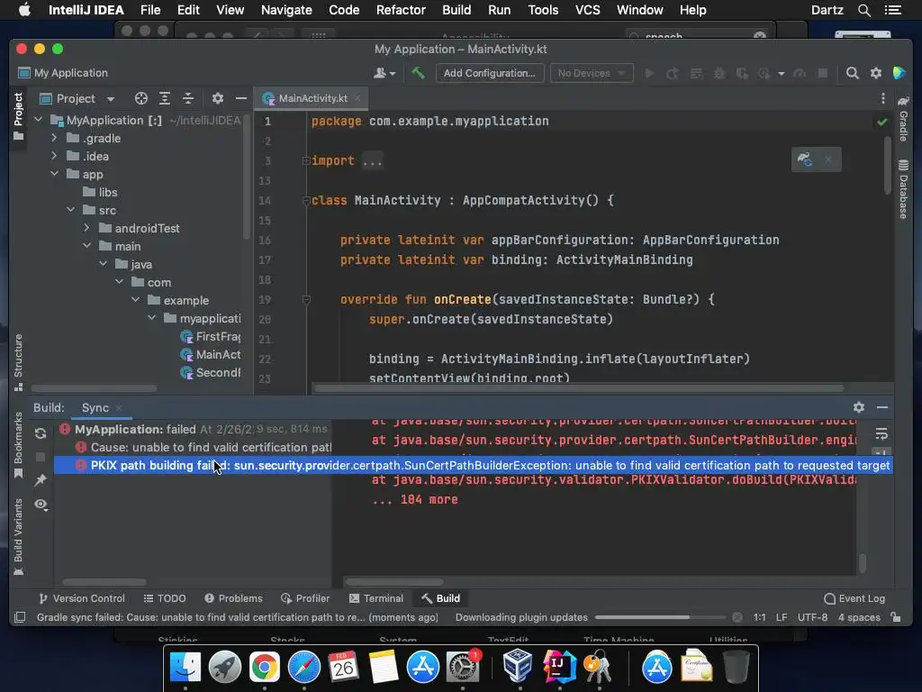The image size is (922, 692).
Task: Open the VCS menu in menu bar
Action: (x=587, y=10)
